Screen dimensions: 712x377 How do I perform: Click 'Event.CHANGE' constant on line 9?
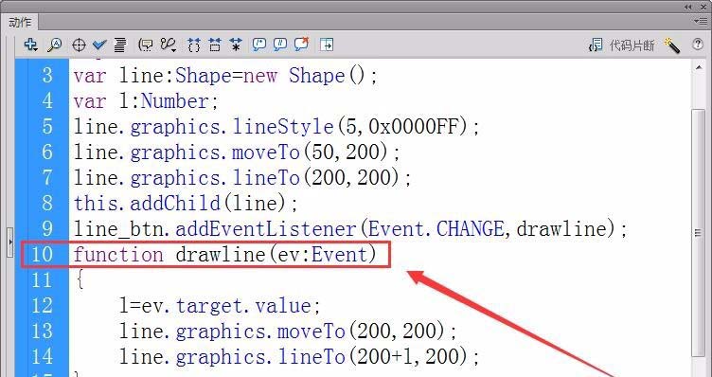[x=436, y=228]
